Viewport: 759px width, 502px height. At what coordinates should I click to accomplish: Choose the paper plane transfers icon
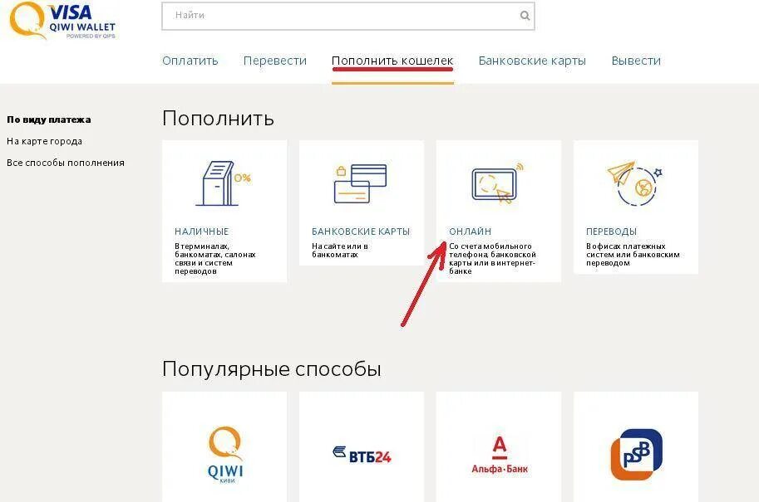(x=634, y=183)
